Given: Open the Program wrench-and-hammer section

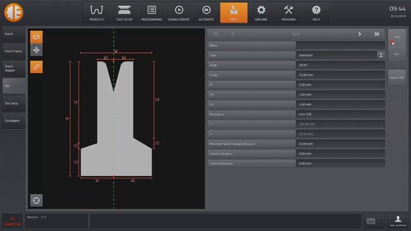Looking at the screenshot, I should point(288,13).
